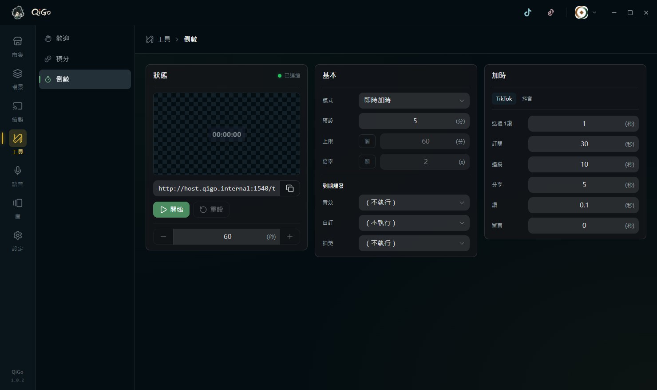Click the 已連線 connection status
The height and width of the screenshot is (390, 657).
click(x=289, y=76)
